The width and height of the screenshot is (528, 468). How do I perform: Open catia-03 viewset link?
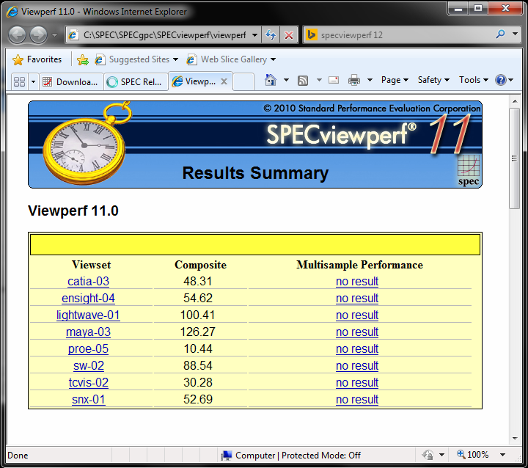pyautogui.click(x=88, y=282)
